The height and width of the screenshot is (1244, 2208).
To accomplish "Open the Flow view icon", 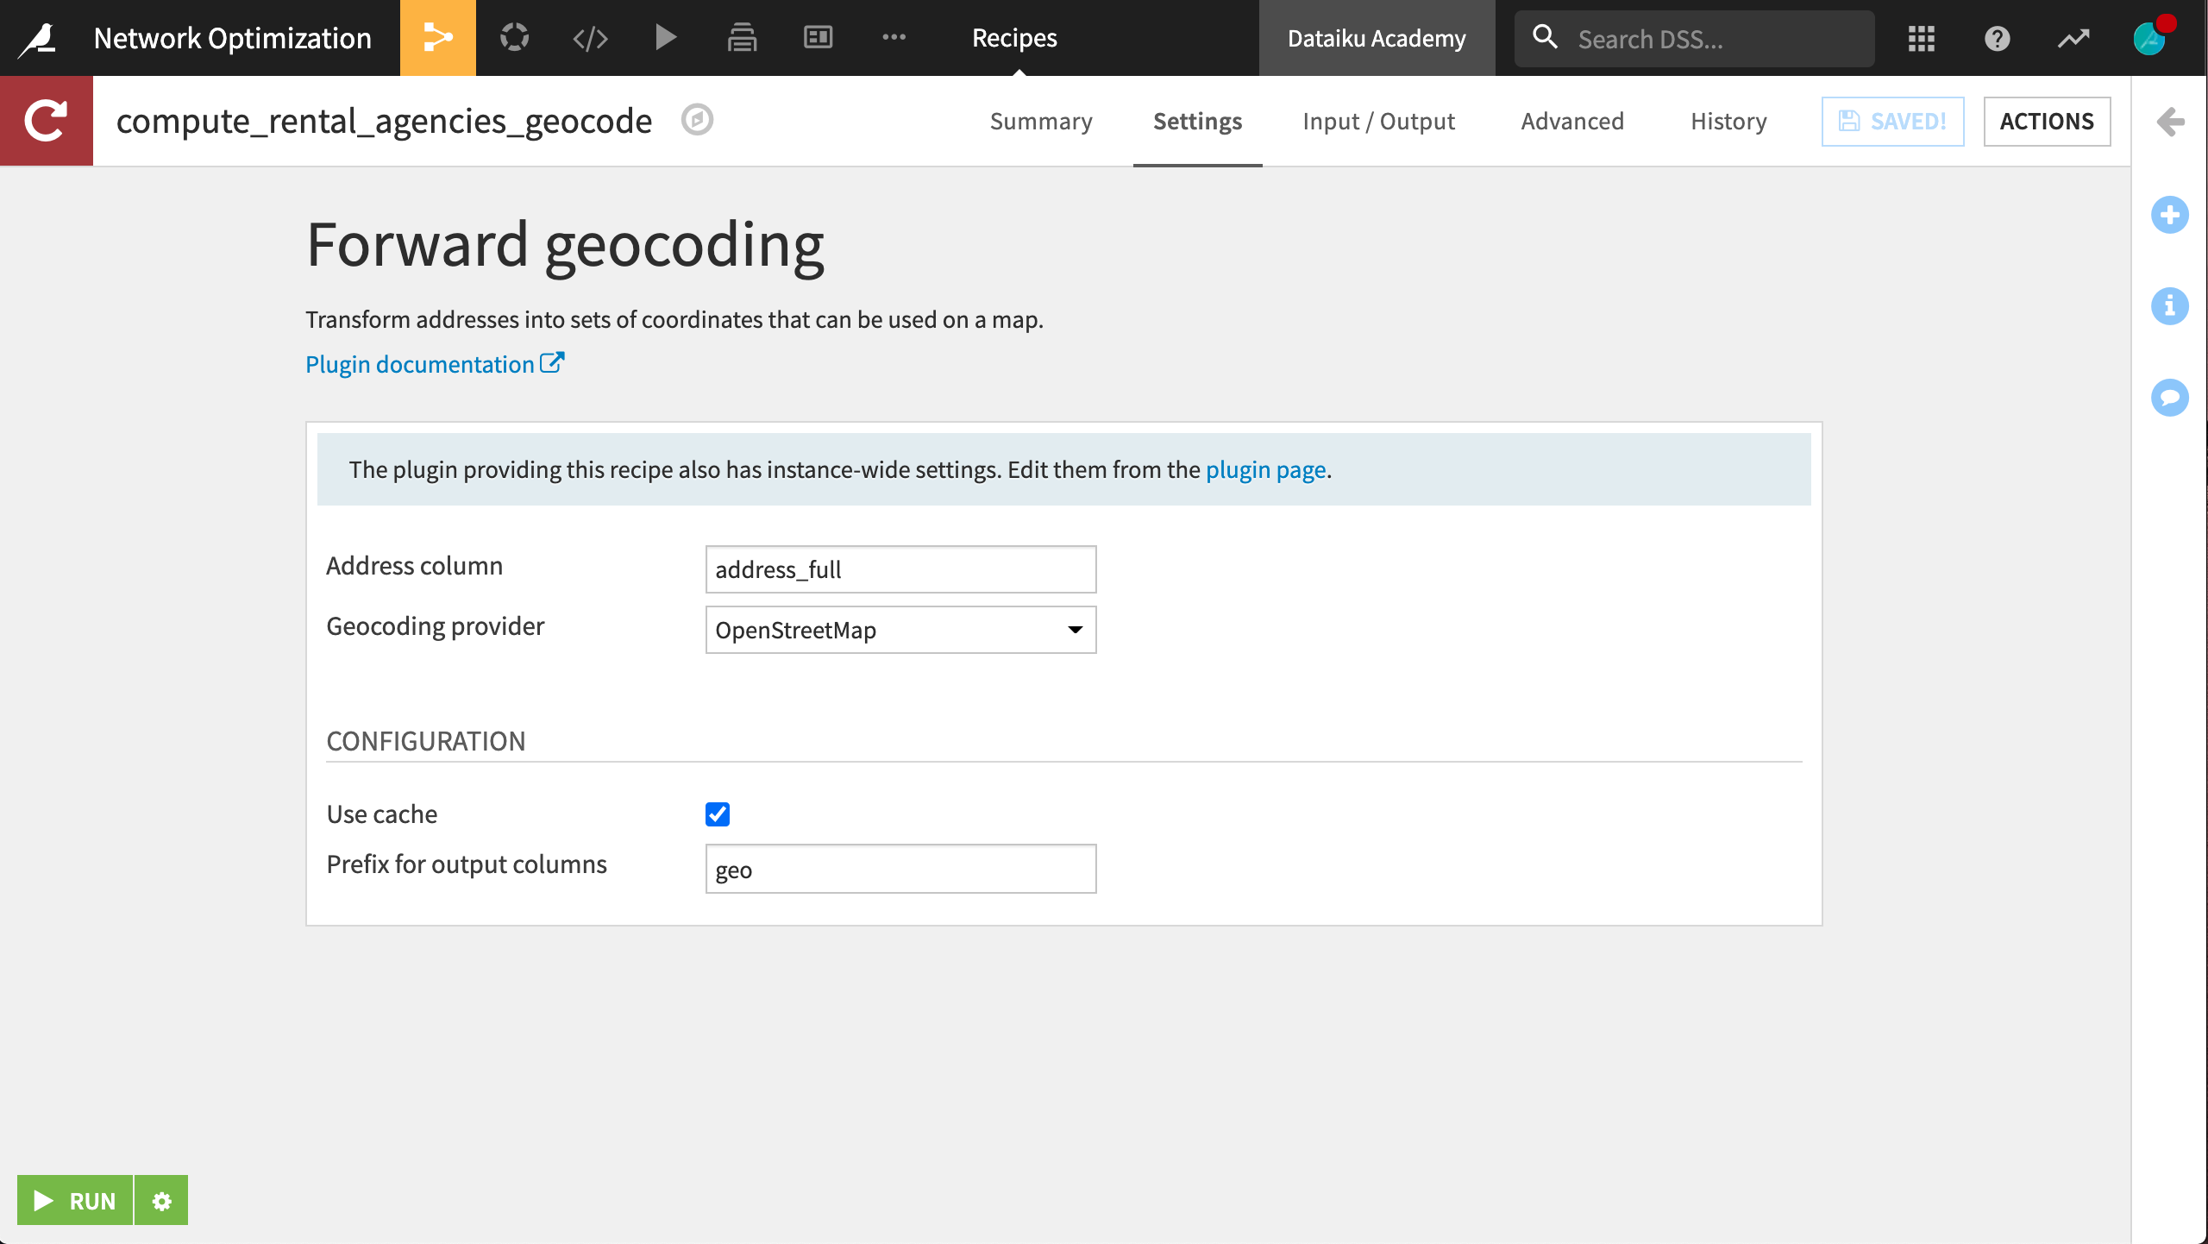I will coord(438,37).
